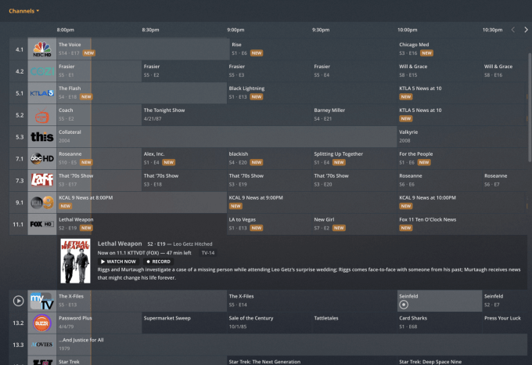The image size is (532, 365).
Task: Select Press Your Luck program
Action: pyautogui.click(x=504, y=323)
